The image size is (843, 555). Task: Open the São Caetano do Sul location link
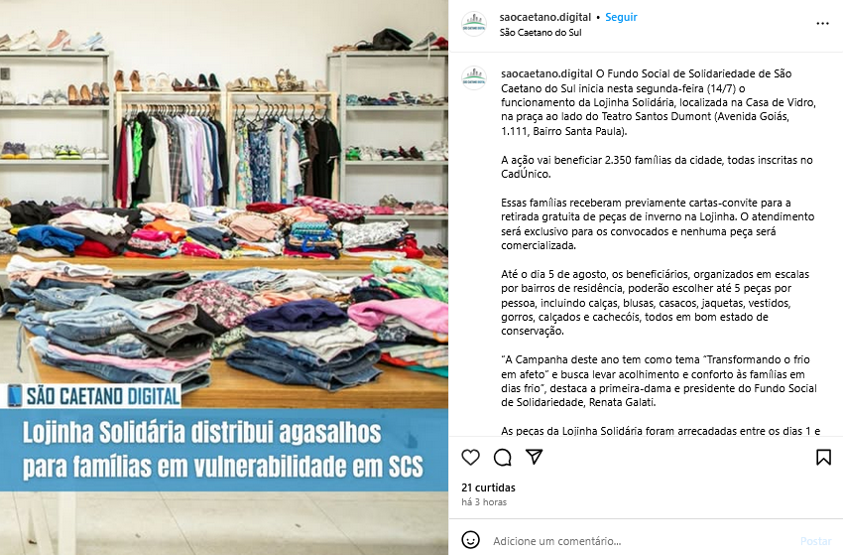pos(541,33)
